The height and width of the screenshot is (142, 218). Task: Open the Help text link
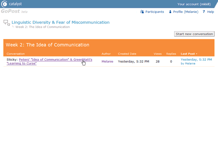point(211,12)
